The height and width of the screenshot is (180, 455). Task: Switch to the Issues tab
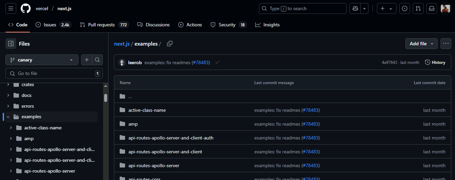tap(53, 25)
